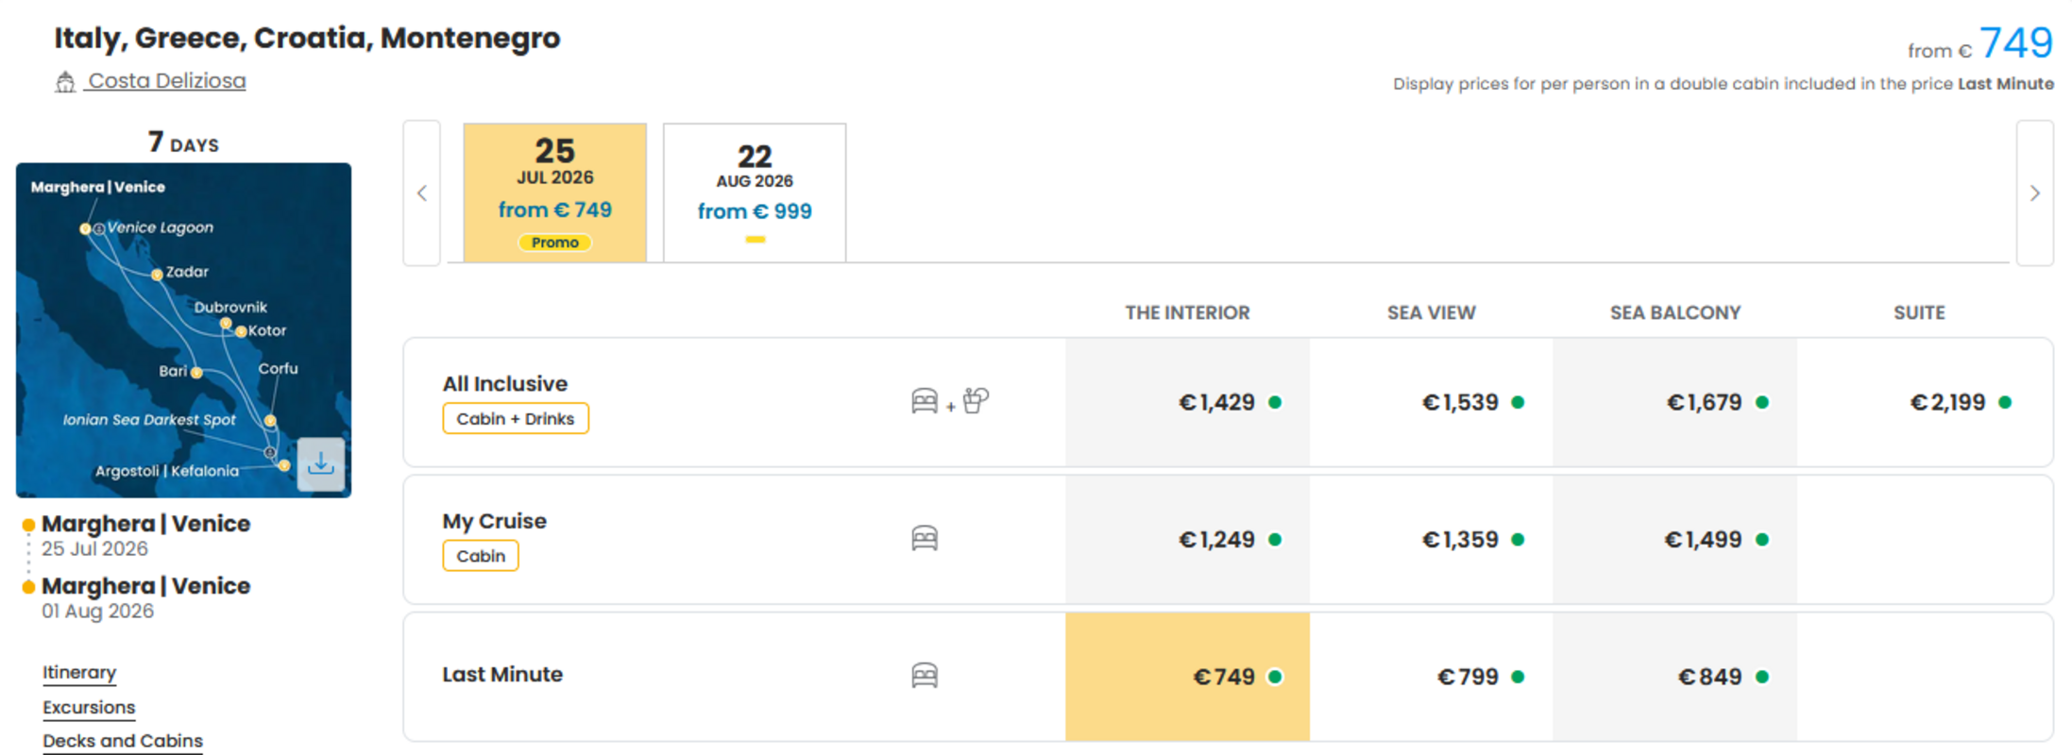Click the bed icon in My Cruise row

925,539
